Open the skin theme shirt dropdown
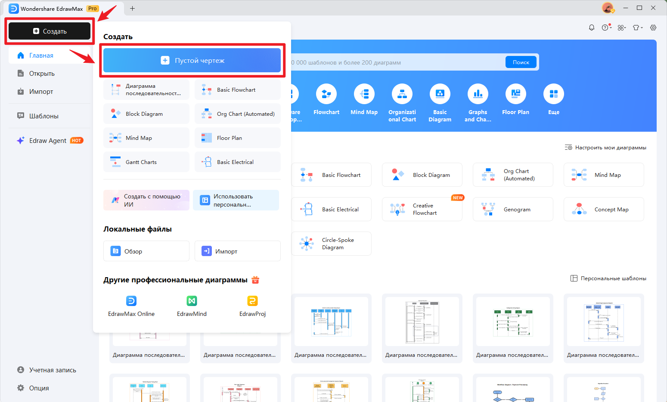The image size is (667, 402). tap(637, 28)
